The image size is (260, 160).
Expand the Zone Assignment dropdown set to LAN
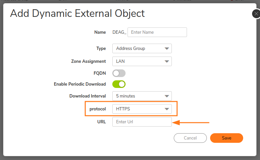pos(142,61)
